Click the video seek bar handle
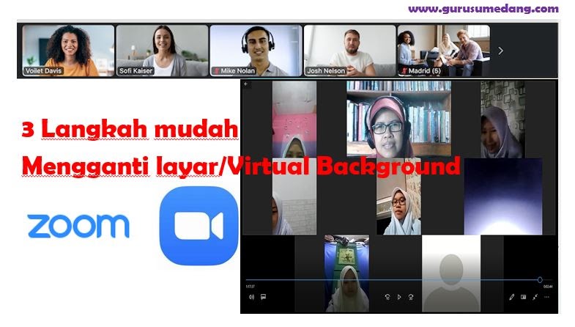The height and width of the screenshot is (327, 575). [x=540, y=279]
